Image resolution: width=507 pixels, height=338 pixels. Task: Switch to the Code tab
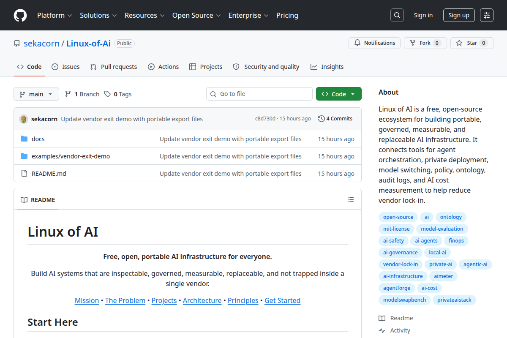pyautogui.click(x=29, y=67)
